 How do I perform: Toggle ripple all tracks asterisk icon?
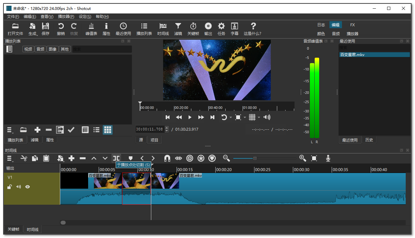(201, 158)
